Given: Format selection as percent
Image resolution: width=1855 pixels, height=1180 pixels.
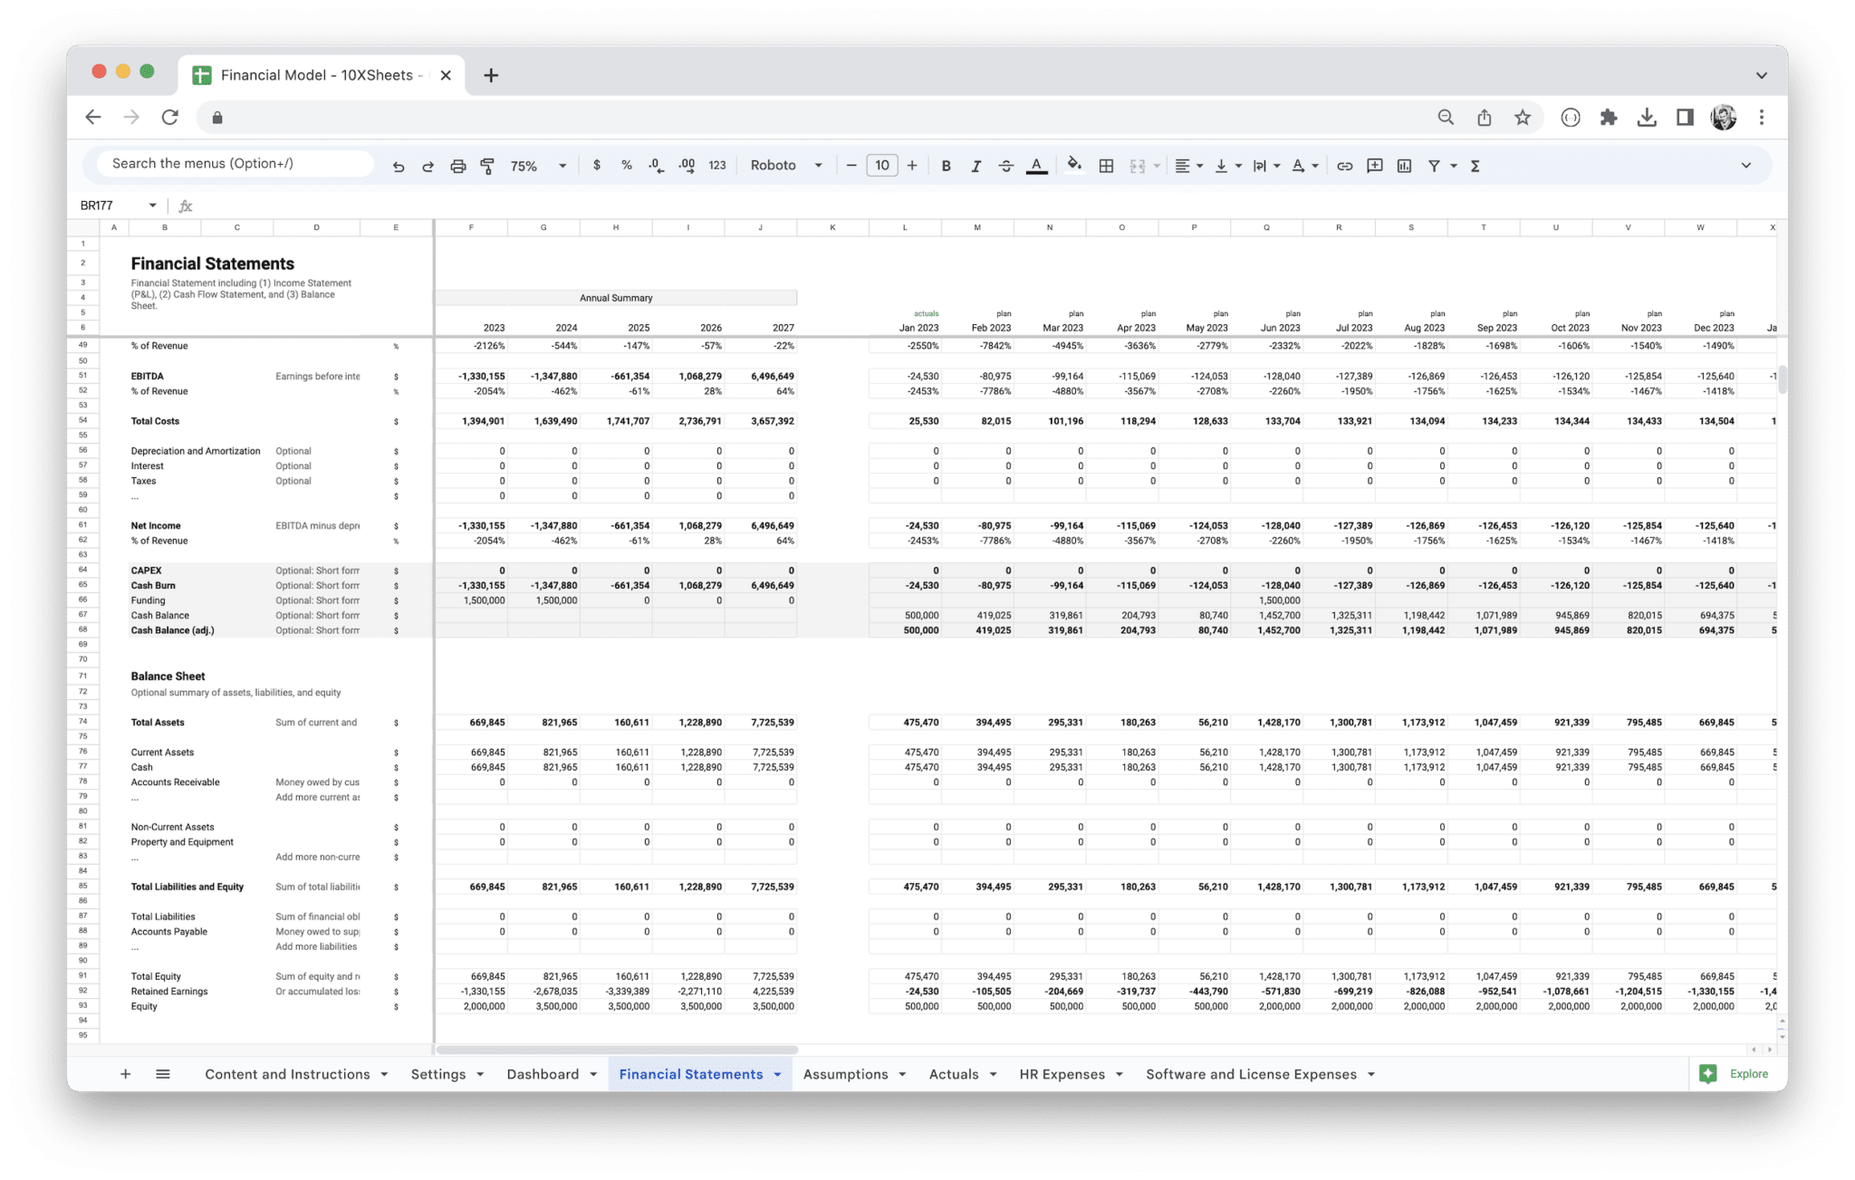Looking at the screenshot, I should click(x=626, y=166).
